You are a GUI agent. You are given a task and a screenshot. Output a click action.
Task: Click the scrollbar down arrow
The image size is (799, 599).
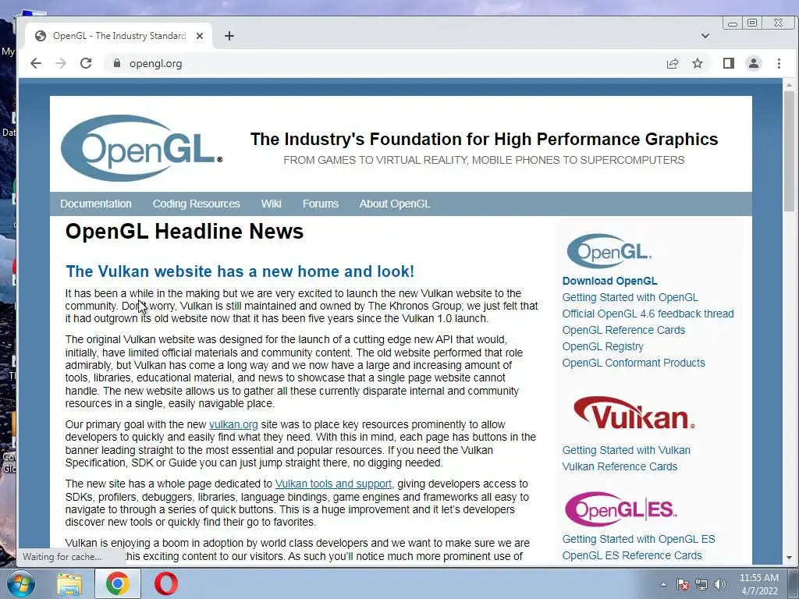pos(790,558)
